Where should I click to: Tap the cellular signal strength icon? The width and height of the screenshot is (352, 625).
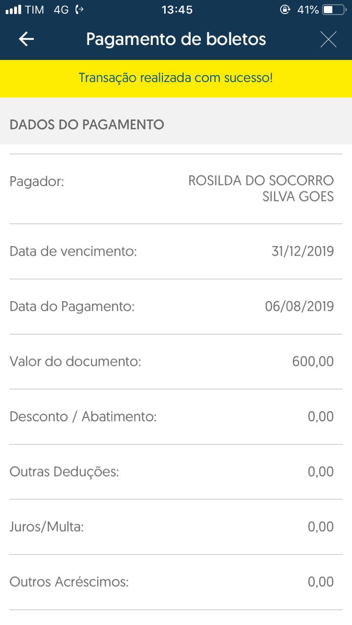click(14, 10)
